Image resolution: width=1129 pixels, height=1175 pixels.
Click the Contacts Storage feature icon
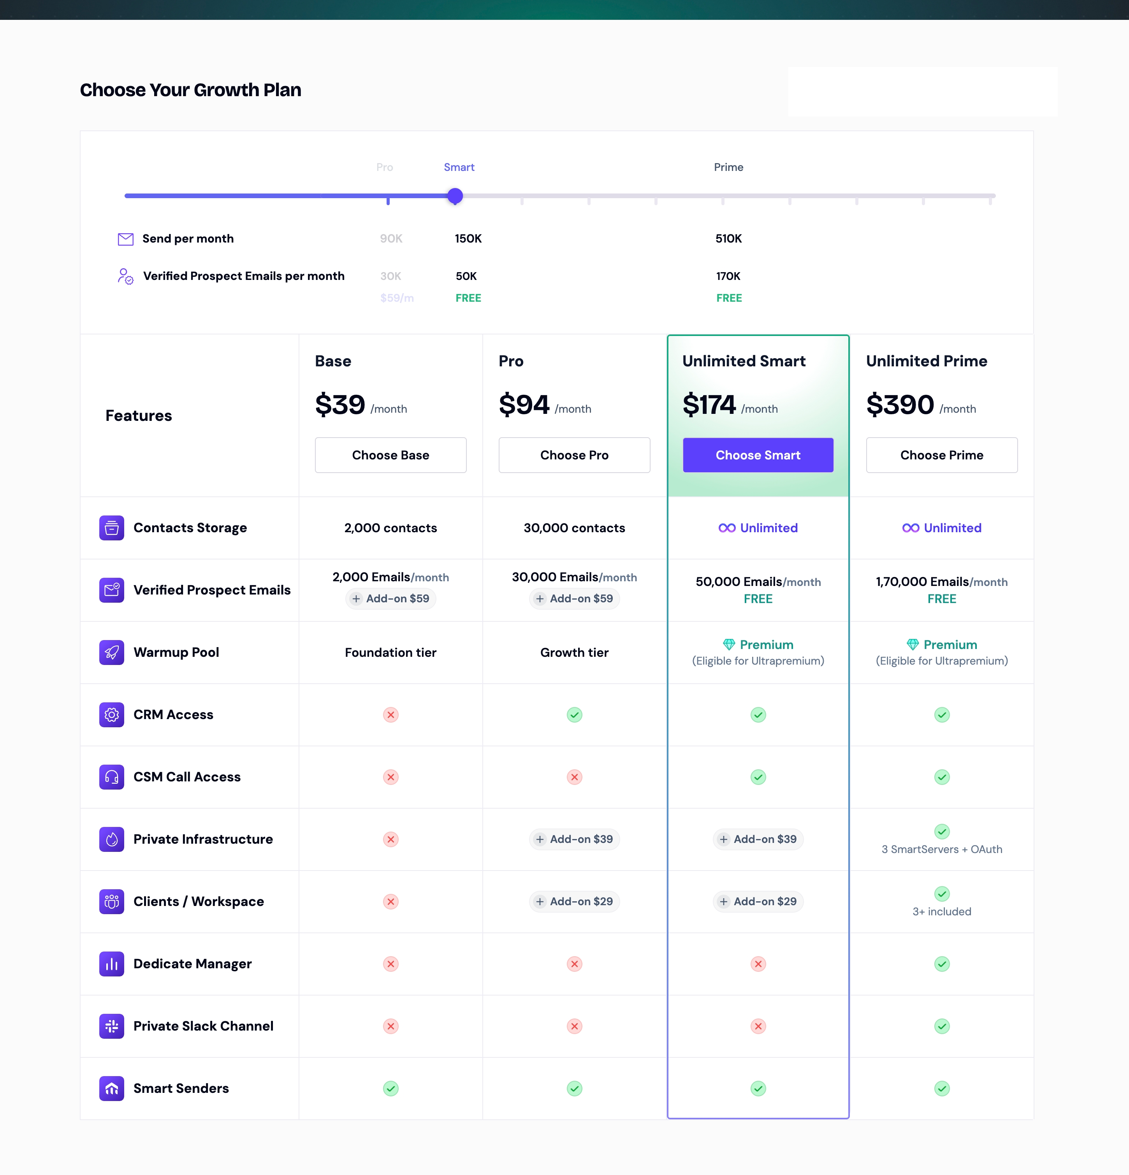(111, 528)
